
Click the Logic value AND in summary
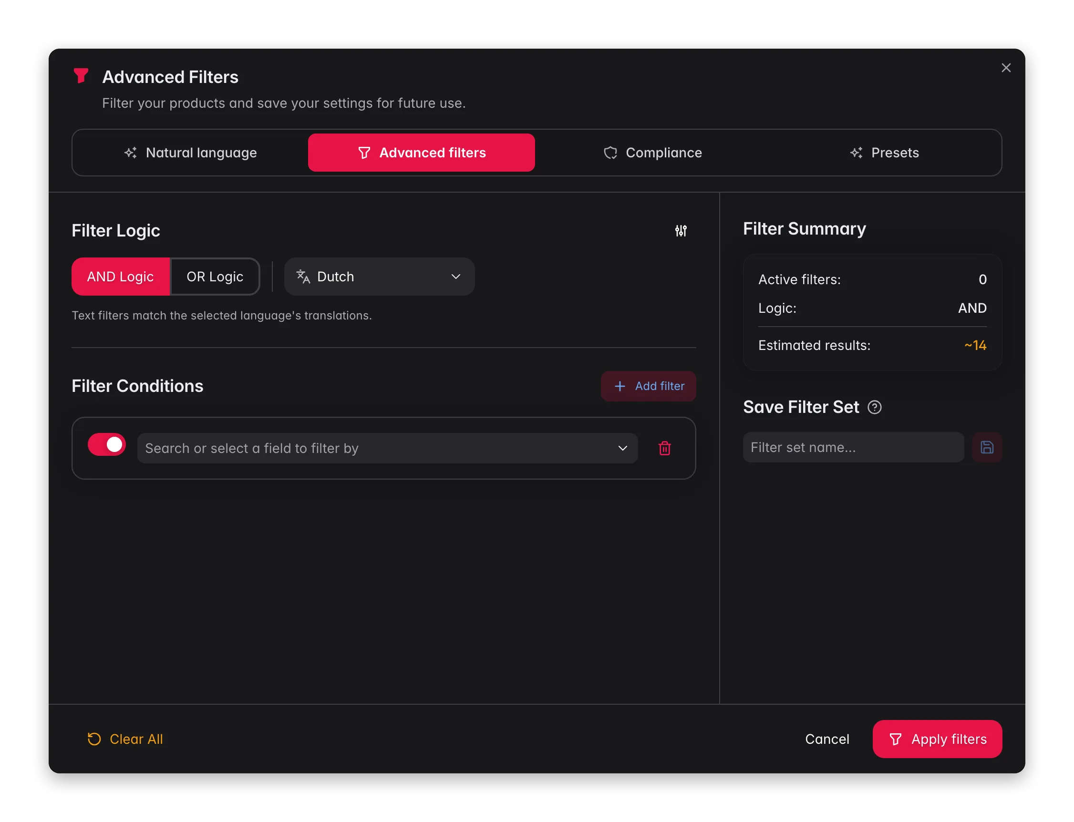coord(972,308)
